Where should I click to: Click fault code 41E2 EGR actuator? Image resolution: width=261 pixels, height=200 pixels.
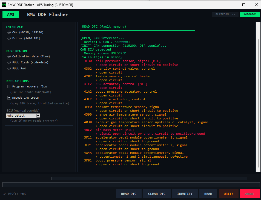click(x=116, y=84)
